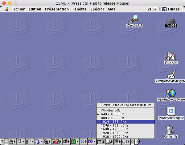The image size is (185, 145).
Task: Collapse the control strip using its end tab
Action: pyautogui.click(x=138, y=141)
